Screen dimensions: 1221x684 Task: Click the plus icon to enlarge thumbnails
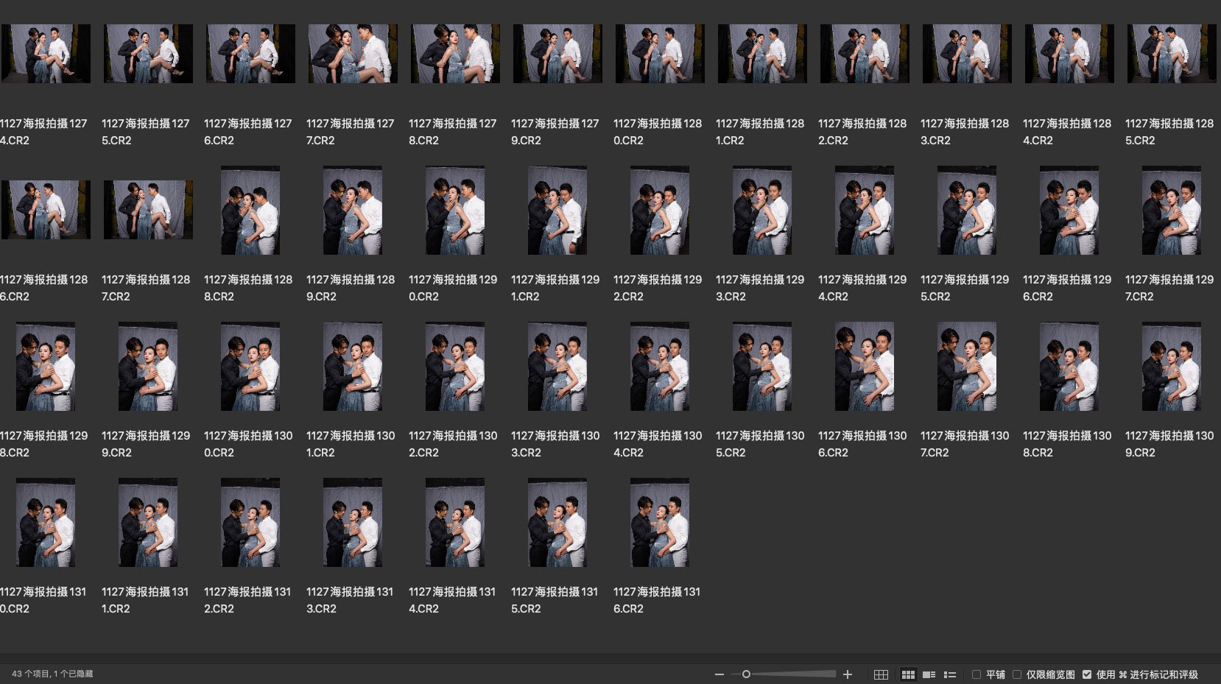(x=848, y=674)
